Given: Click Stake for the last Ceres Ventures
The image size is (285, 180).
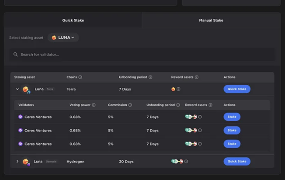Looking at the screenshot, I should (232, 144).
